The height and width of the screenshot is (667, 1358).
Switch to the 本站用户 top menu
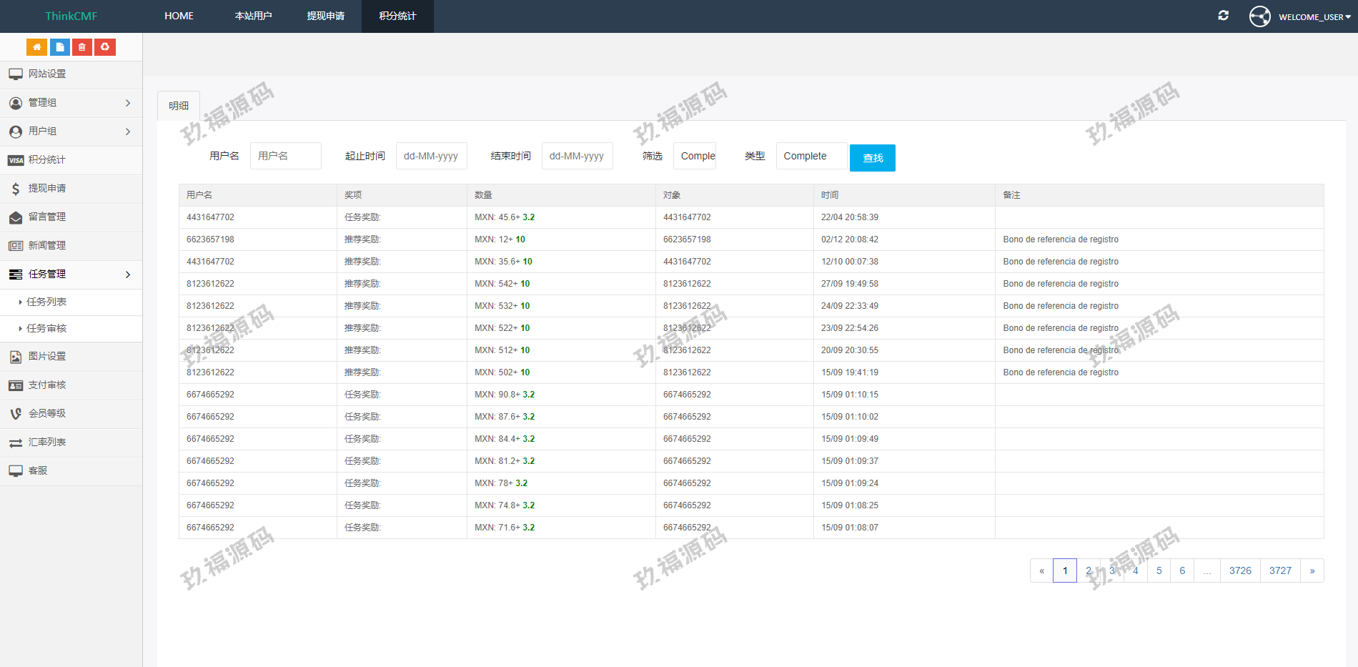click(253, 16)
